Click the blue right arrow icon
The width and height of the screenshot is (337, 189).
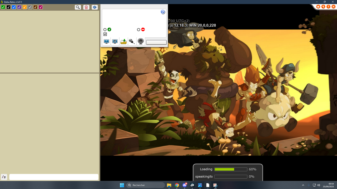coord(95,7)
